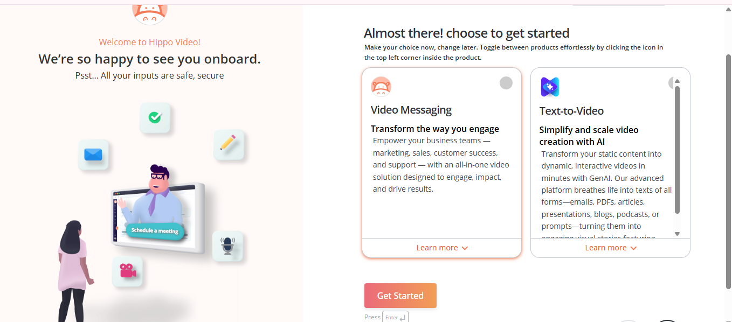Click the pink video camera icon
Image resolution: width=732 pixels, height=322 pixels.
tap(127, 271)
